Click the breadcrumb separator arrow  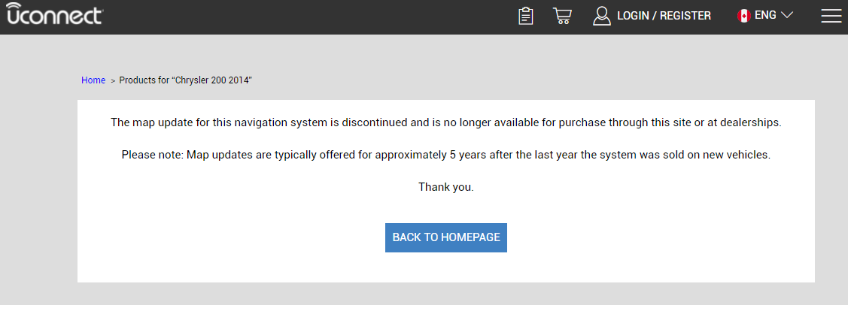pyautogui.click(x=113, y=80)
